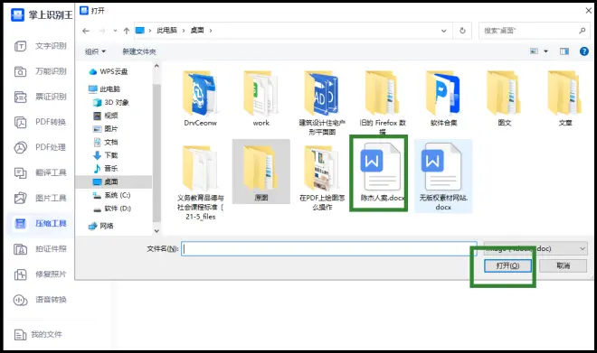The image size is (597, 353).
Task: Select 万能识别 in the sidebar
Action: point(40,71)
